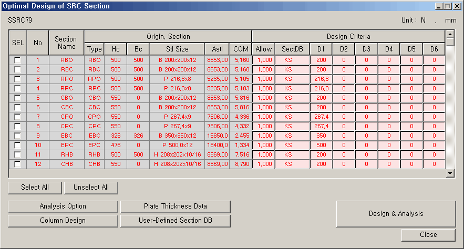Click the Unselect All button
This screenshot has width=464, height=249.
[91, 188]
